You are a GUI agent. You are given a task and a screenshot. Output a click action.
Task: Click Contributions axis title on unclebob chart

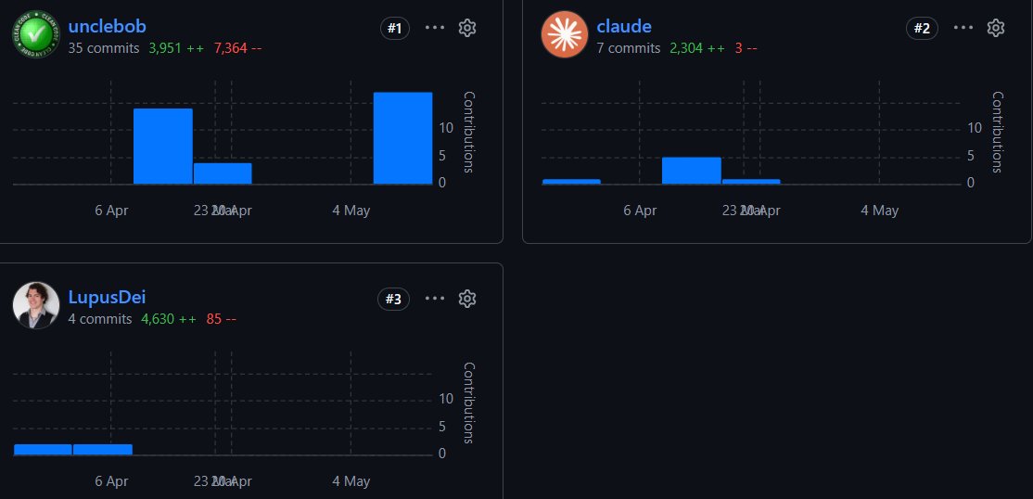[468, 132]
